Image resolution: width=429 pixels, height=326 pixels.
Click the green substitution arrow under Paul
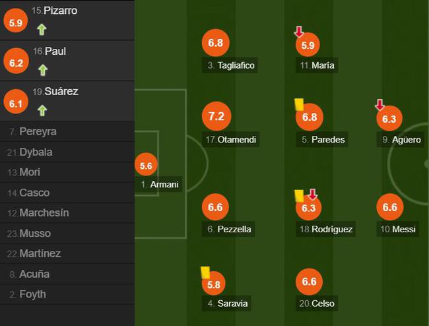[43, 70]
